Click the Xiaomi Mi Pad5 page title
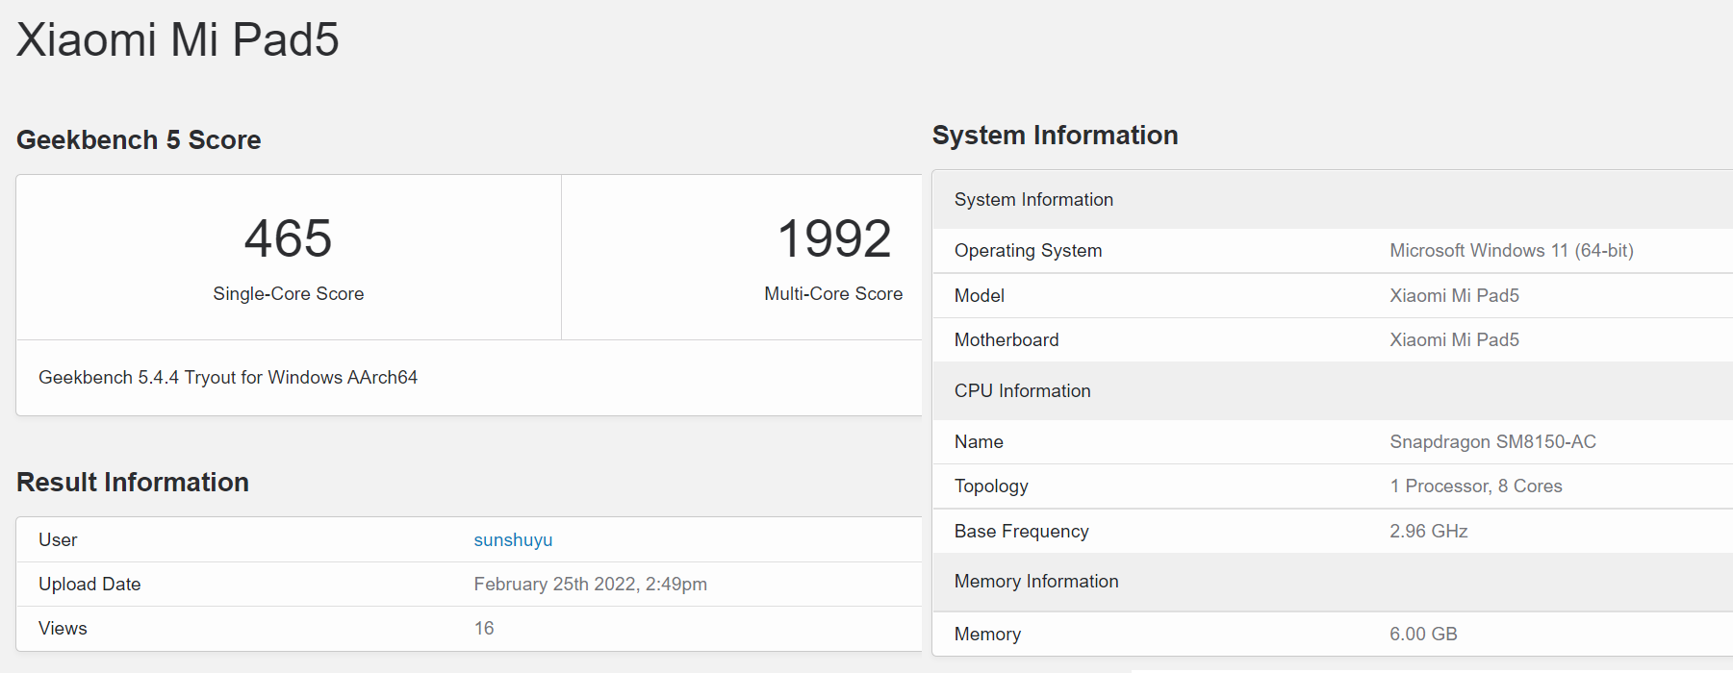 point(178,40)
